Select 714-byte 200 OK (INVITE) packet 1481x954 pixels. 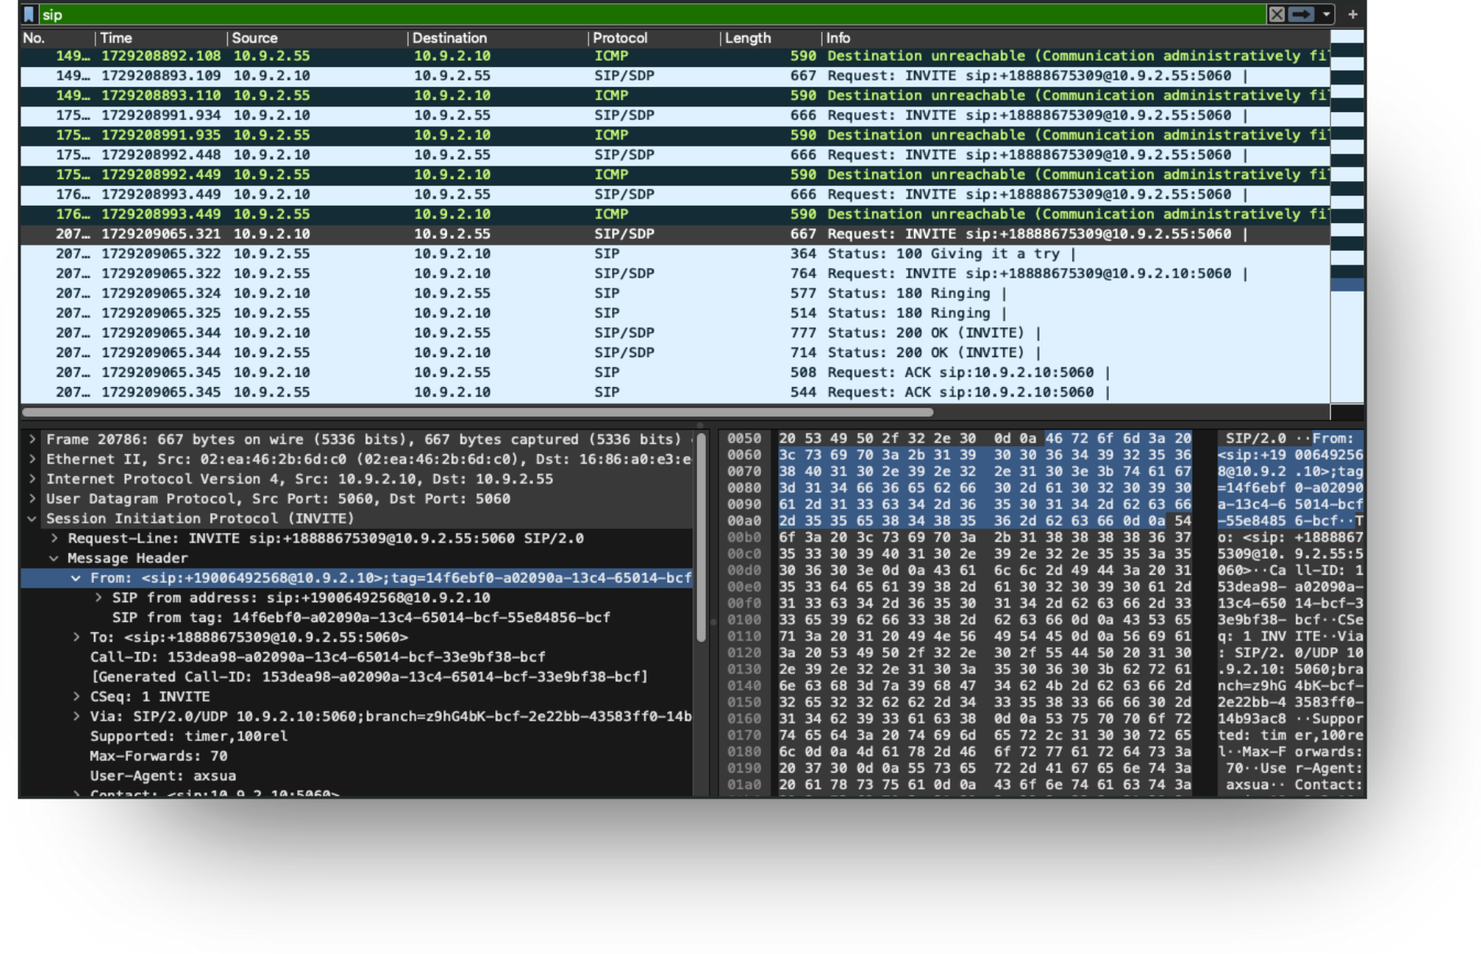pos(674,352)
